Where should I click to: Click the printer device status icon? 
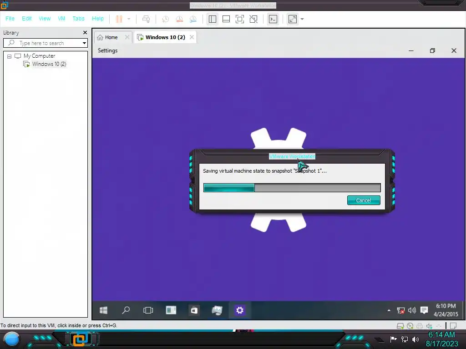[x=419, y=326]
